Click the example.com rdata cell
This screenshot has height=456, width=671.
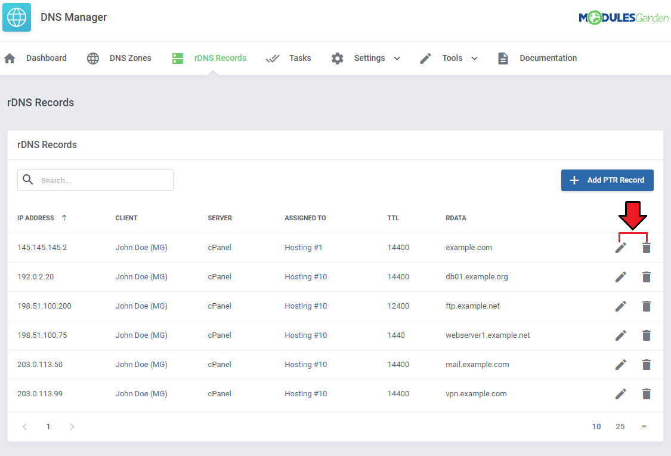469,248
